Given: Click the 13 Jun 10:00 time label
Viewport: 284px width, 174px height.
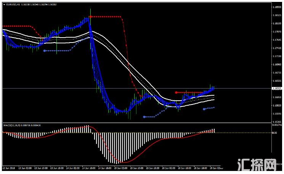Looking at the screenshot, I should 41,168.
